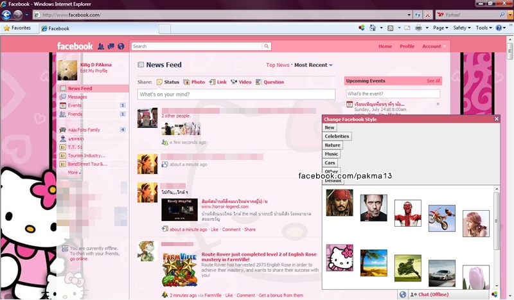514x300 pixels.
Task: Click the Print toolbar icon
Action: tap(418, 28)
